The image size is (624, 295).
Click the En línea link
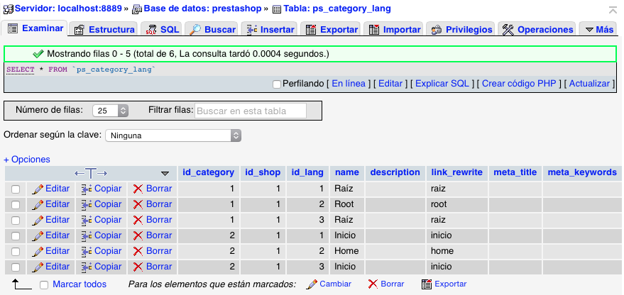(x=349, y=84)
